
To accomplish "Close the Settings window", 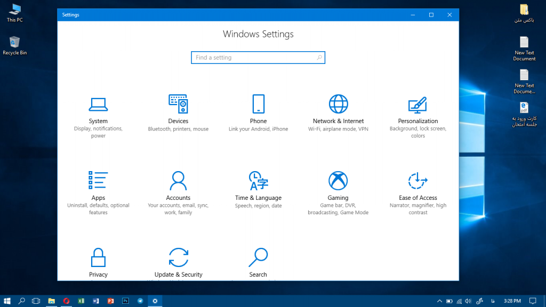I will [449, 14].
